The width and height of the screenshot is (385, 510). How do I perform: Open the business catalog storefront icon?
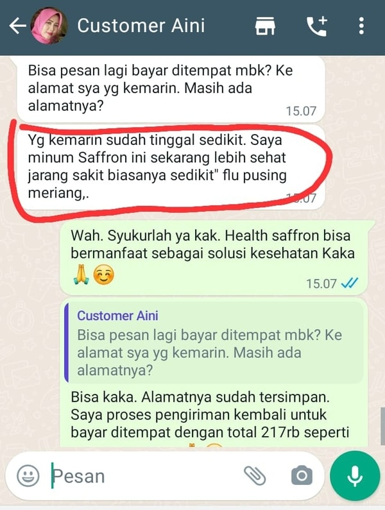(x=265, y=26)
